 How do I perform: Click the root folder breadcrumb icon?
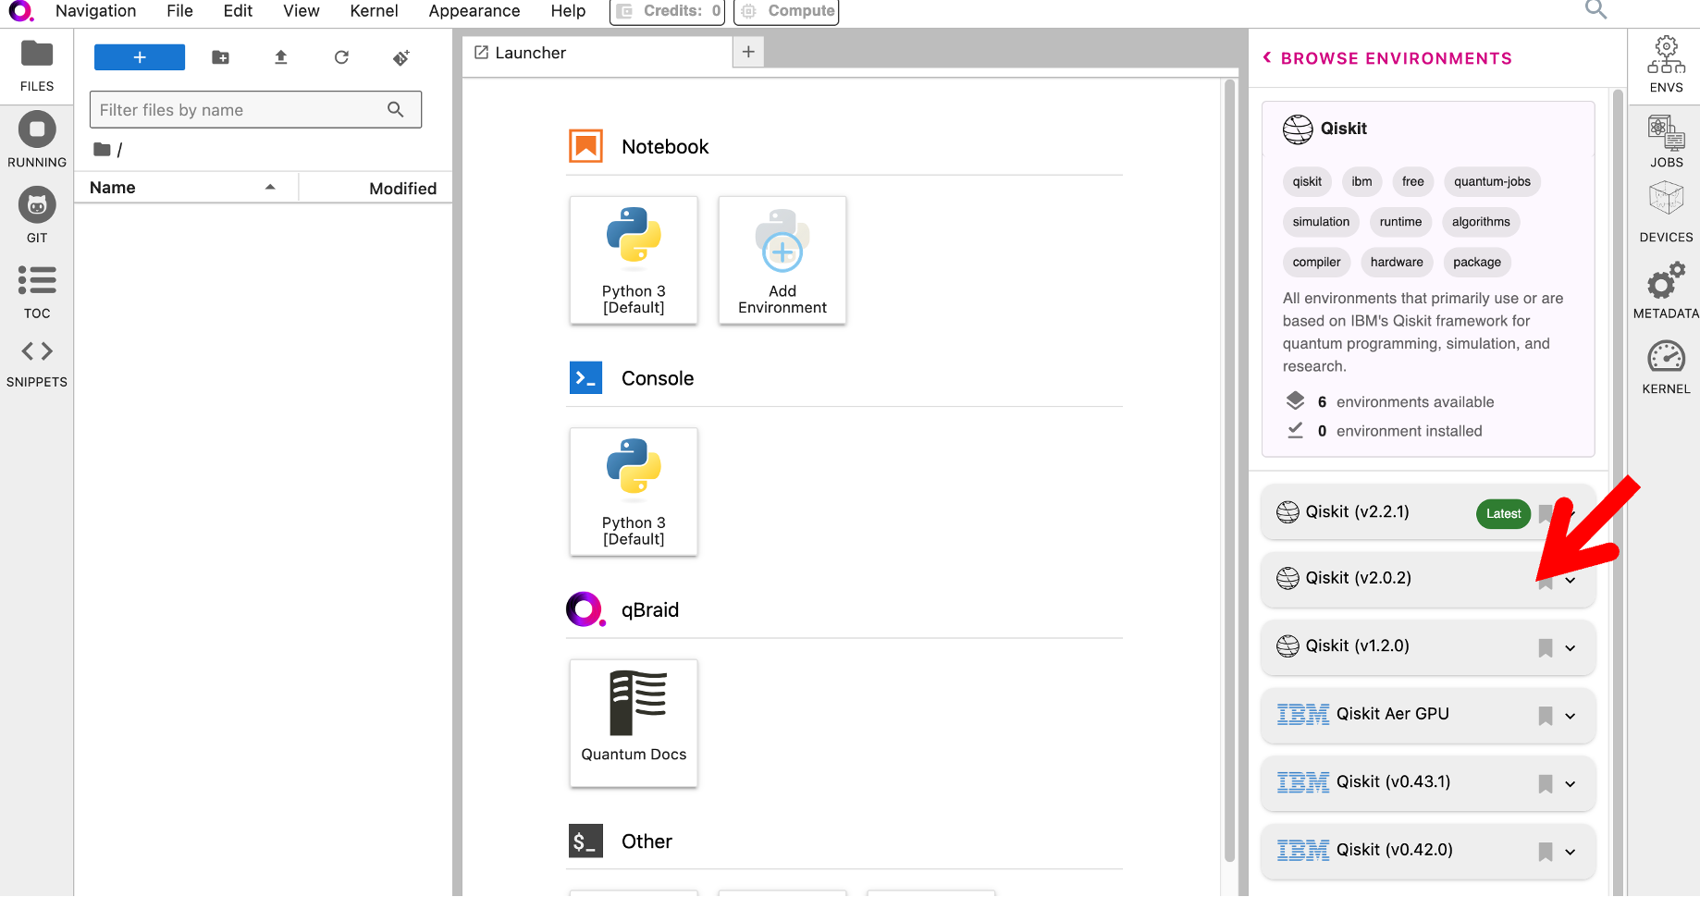(102, 149)
